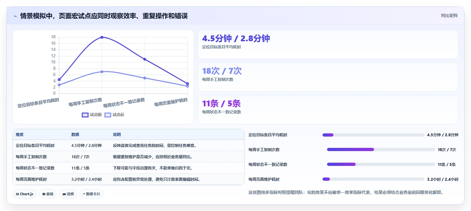Click the card caption 定位目标条目平均耗时

coord(221,47)
